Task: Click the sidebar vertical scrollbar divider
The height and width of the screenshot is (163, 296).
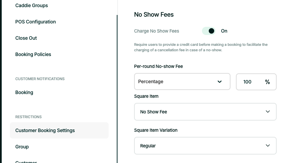Action: pos(117,88)
